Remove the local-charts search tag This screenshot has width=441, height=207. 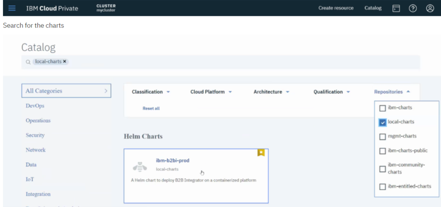pos(65,62)
